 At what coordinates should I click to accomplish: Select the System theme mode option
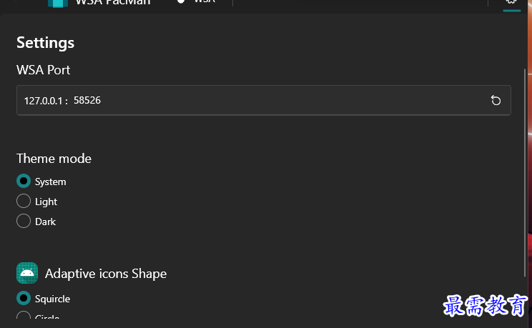coord(41,181)
